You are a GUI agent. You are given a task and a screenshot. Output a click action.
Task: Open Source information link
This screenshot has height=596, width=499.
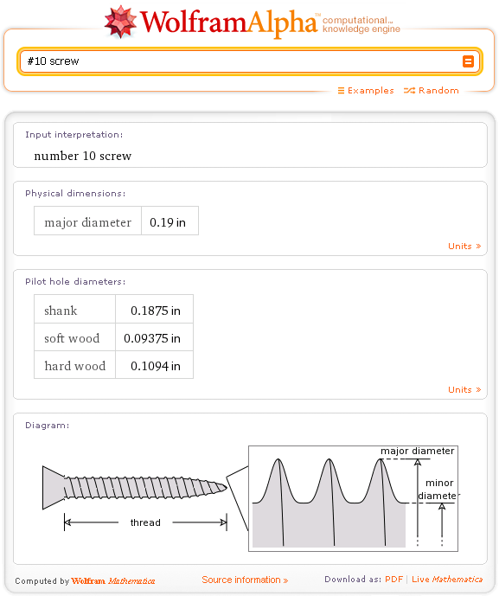point(245,580)
